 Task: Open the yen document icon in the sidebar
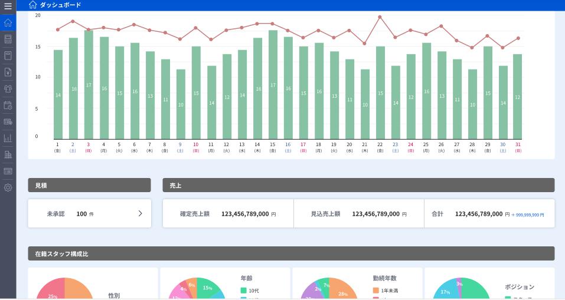[8, 72]
